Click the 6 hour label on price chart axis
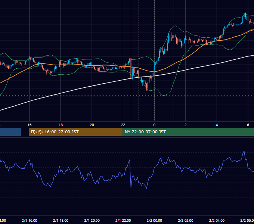The image size is (254, 224). click(248, 125)
